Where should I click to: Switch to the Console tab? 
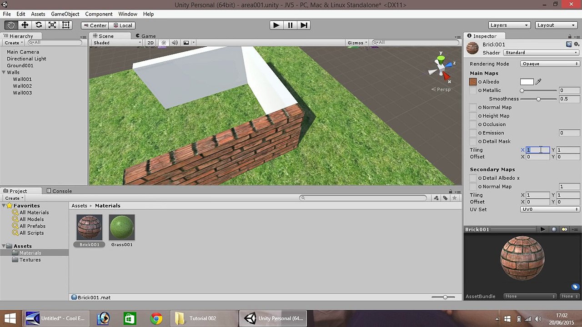click(59, 191)
